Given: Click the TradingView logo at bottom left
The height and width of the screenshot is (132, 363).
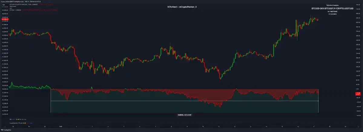Looking at the screenshot, I should pyautogui.click(x=5, y=130).
